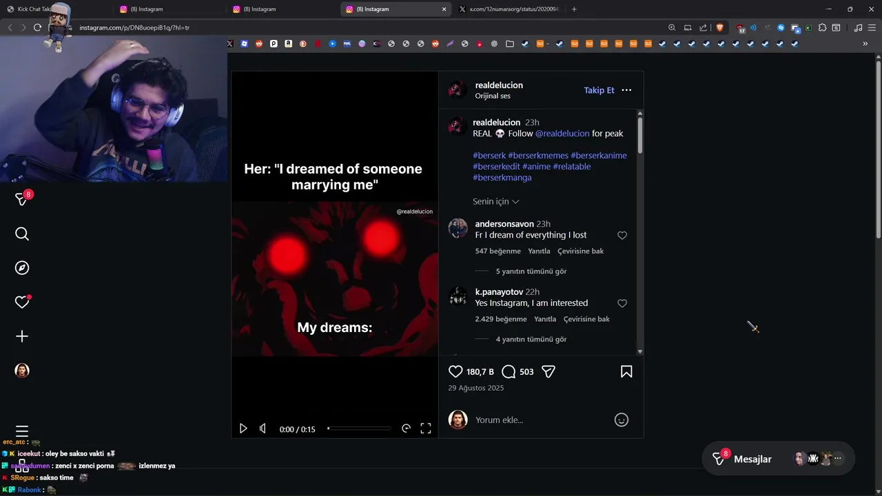Share the post via paper-plane icon

pos(548,371)
